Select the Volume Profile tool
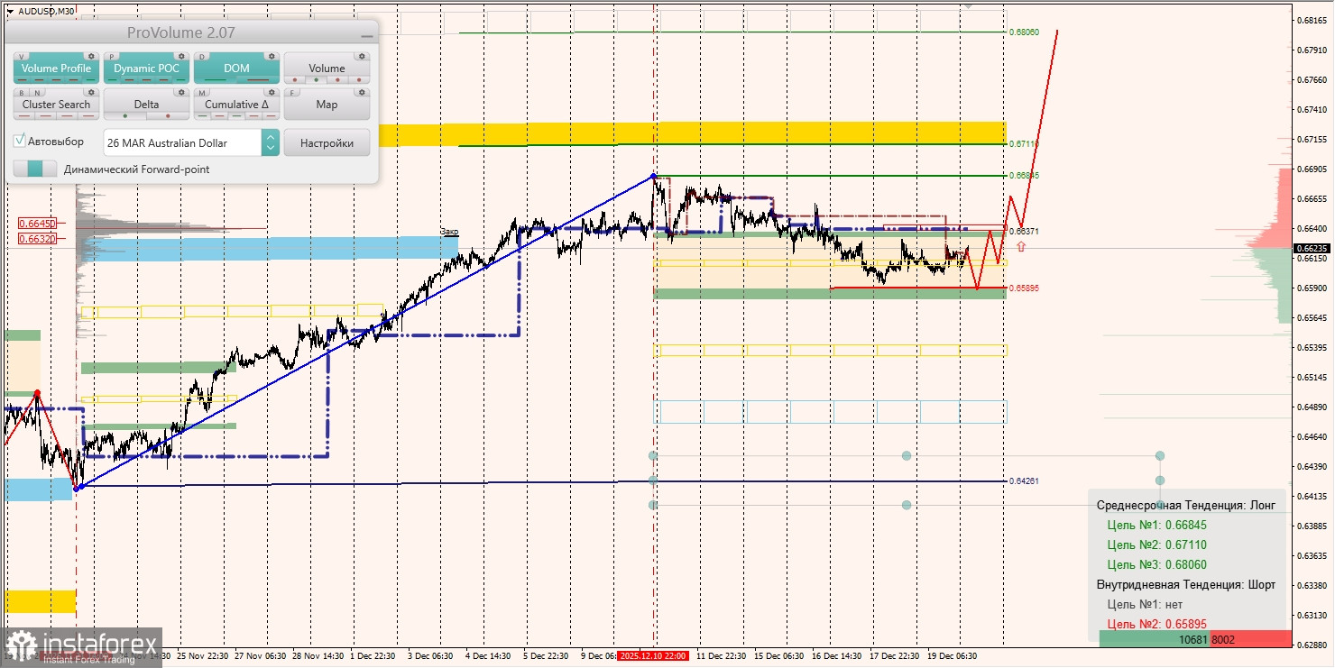The width and height of the screenshot is (1335, 668). tap(56, 69)
